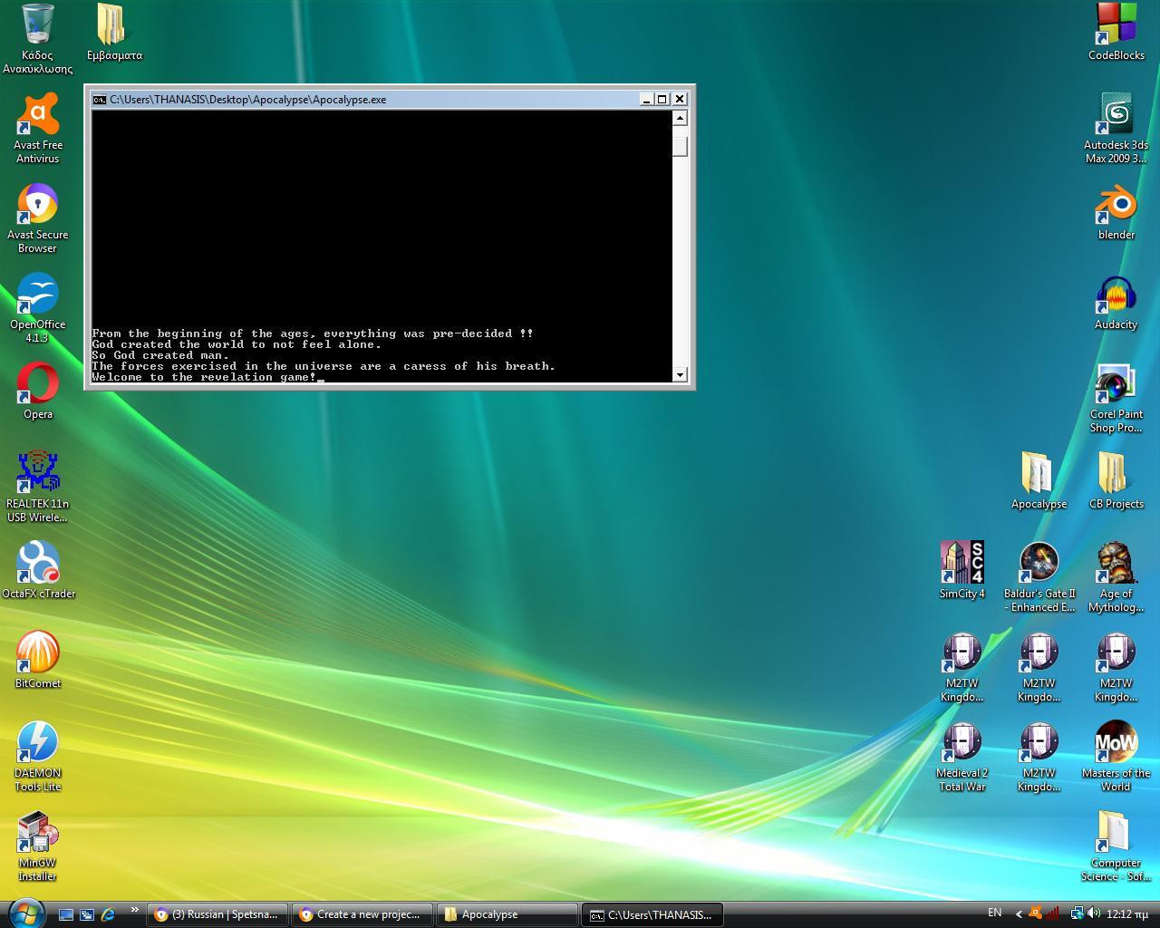Select the Computer Science folder icon

click(x=1116, y=846)
